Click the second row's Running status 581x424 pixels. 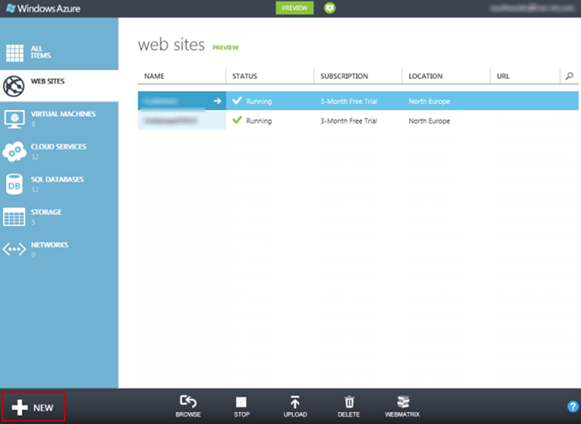[258, 121]
